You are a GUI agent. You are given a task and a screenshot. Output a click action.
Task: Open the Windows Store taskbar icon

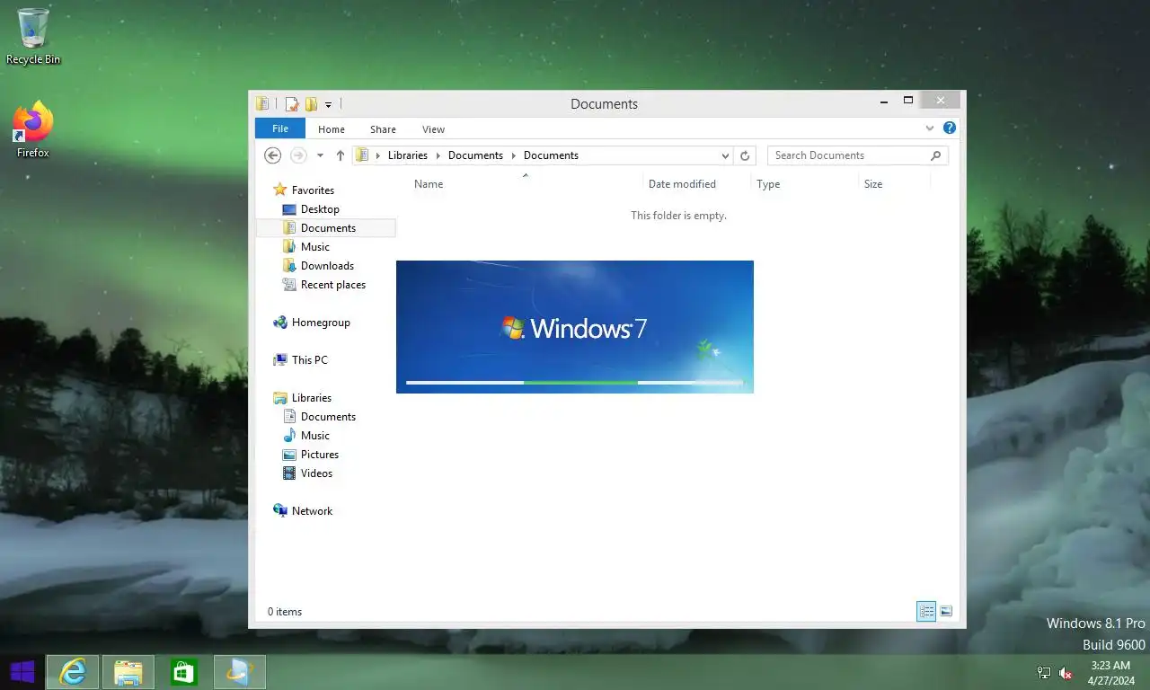coord(184,672)
